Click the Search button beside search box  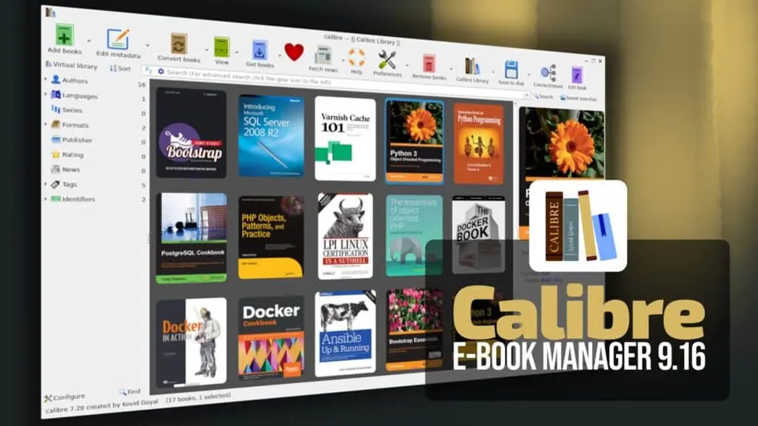pyautogui.click(x=543, y=97)
